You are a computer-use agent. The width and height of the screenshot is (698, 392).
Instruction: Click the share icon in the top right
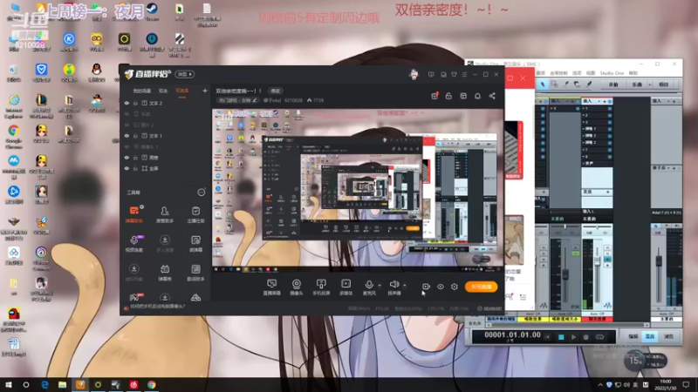point(492,96)
